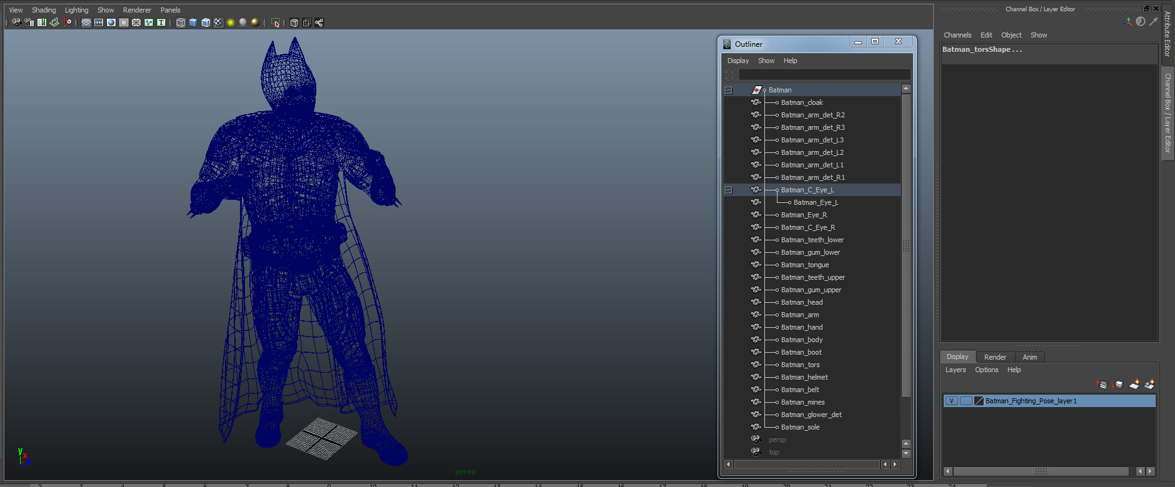Toggle the Safe Action icon
This screenshot has width=1175, height=487.
149,22
